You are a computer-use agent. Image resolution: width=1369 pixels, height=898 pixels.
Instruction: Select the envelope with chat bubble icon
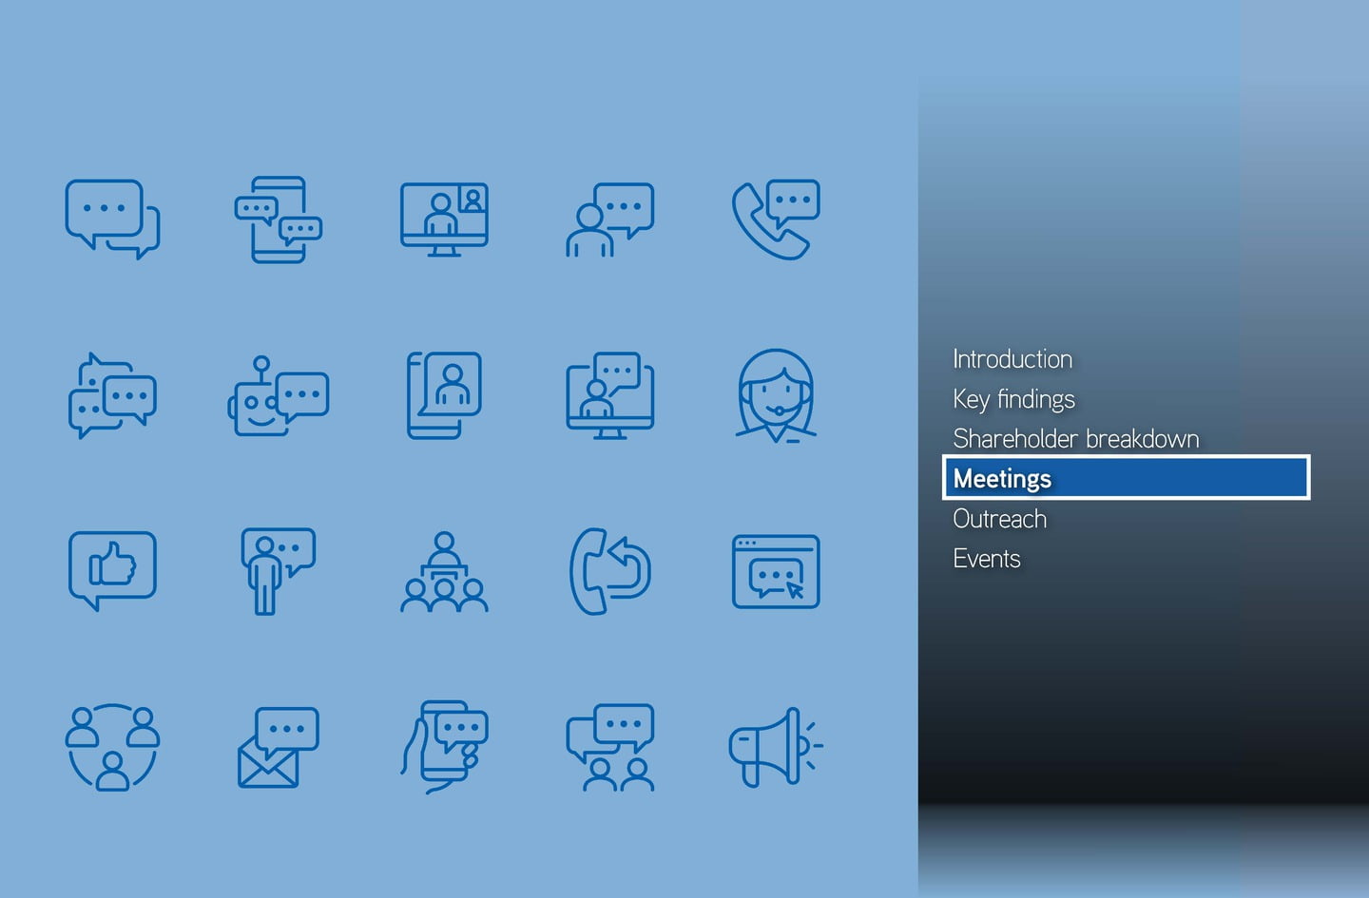pyautogui.click(x=278, y=747)
